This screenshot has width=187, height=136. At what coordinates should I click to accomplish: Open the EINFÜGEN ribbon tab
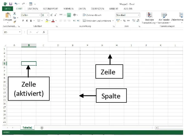pos(33,9)
